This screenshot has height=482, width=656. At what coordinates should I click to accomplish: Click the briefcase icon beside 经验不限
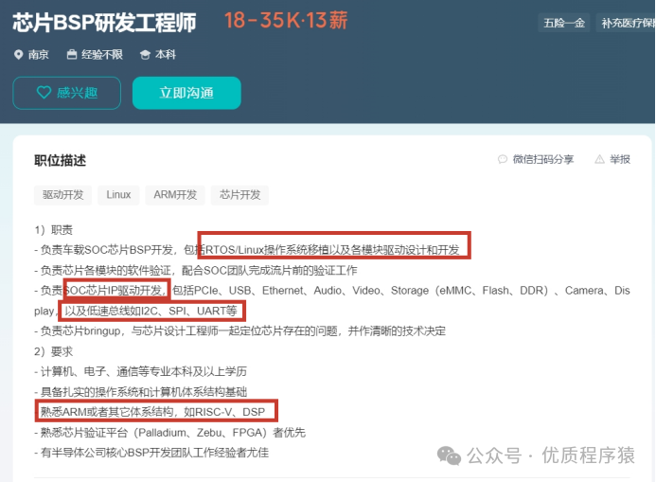point(72,54)
